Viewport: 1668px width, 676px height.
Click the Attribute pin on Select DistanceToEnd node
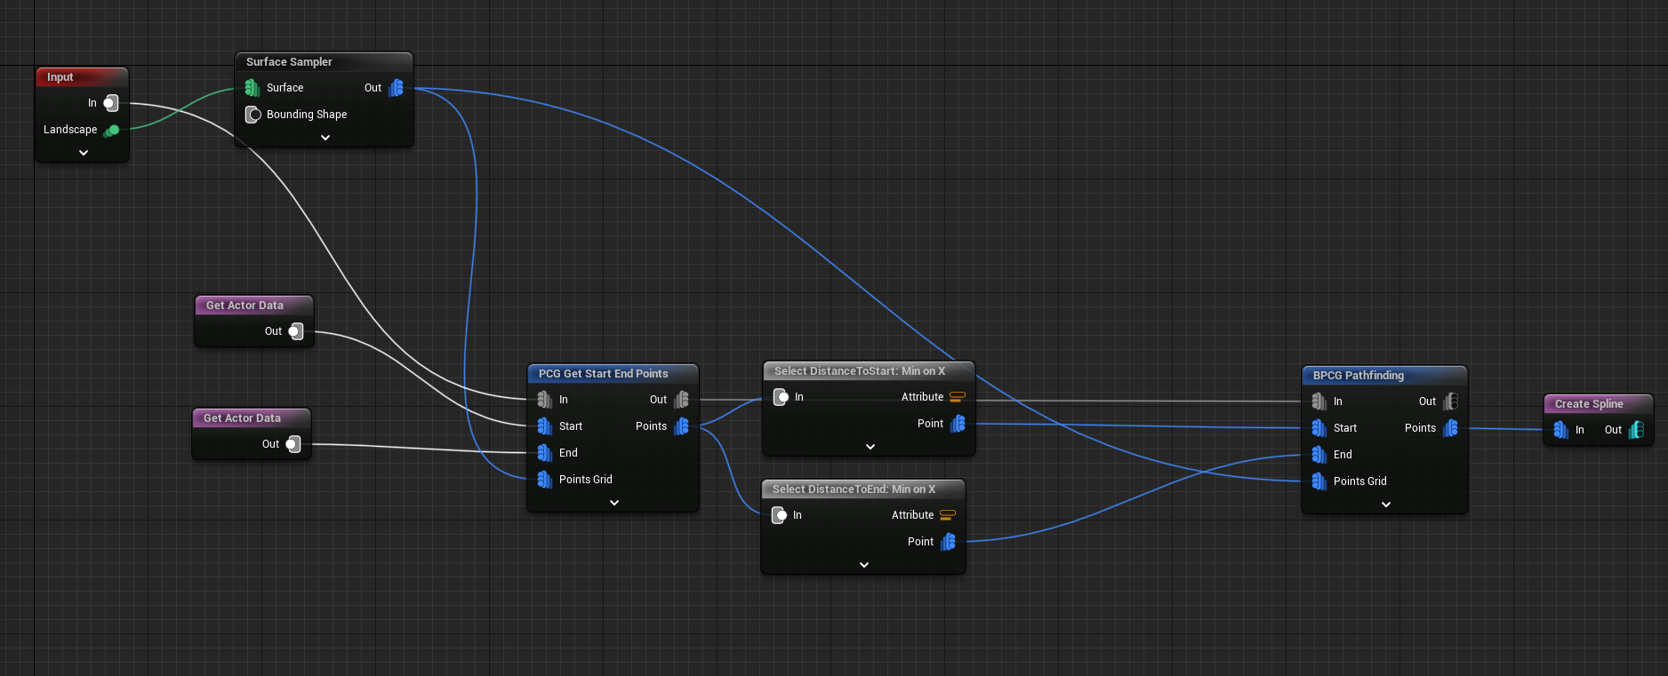(948, 515)
